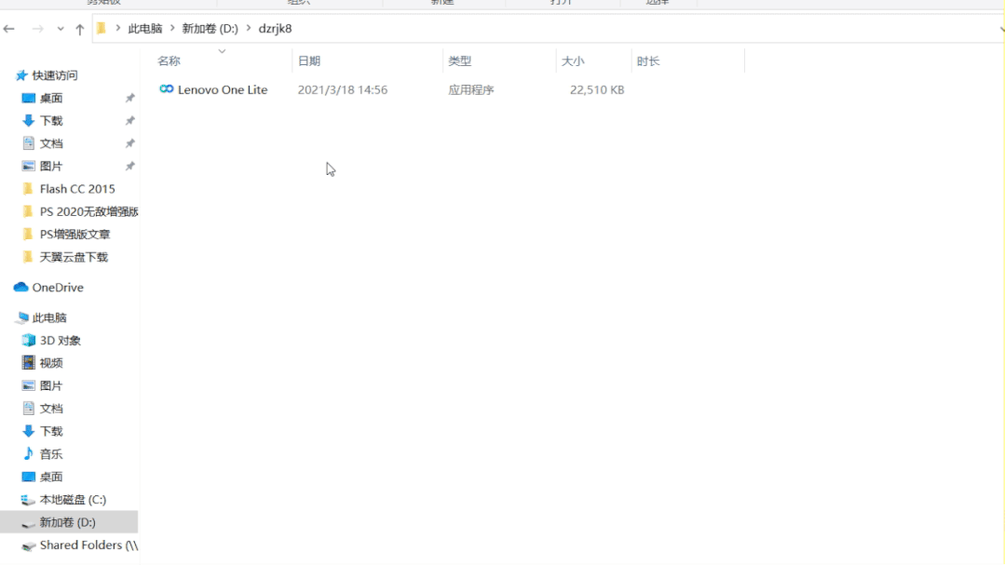Open 音乐 under 此电脑
Image resolution: width=1005 pixels, height=565 pixels.
[x=50, y=454]
